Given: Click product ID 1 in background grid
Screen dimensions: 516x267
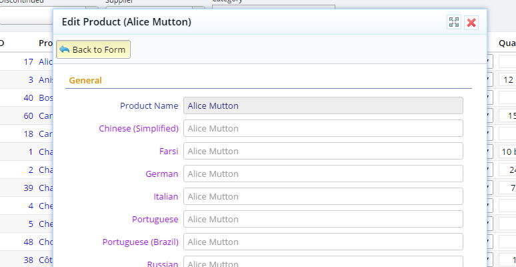Looking at the screenshot, I should click(31, 152).
